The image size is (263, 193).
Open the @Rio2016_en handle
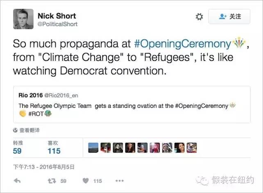click(61, 96)
